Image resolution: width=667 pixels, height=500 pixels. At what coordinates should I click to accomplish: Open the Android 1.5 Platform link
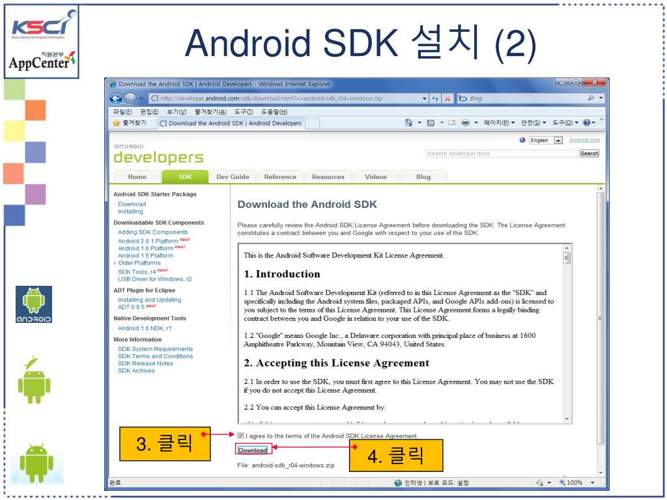pyautogui.click(x=145, y=255)
